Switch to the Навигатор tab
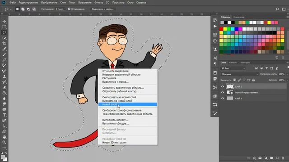The width and height of the screenshot is (289, 162). pos(239,17)
